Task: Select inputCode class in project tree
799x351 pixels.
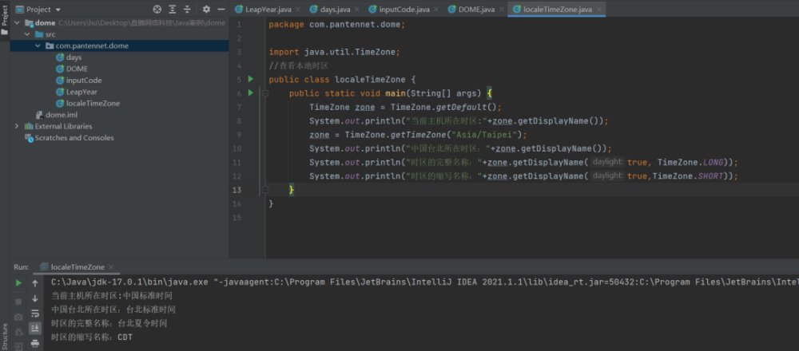Action: (83, 80)
